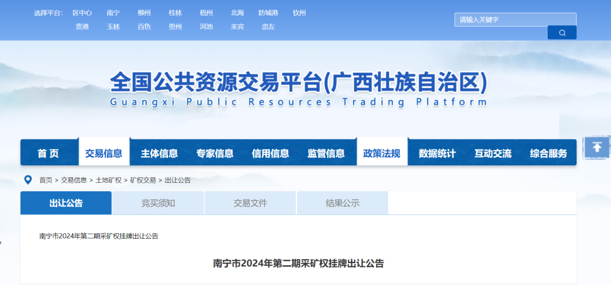Open the 主体信息 navigation menu

[x=159, y=154]
